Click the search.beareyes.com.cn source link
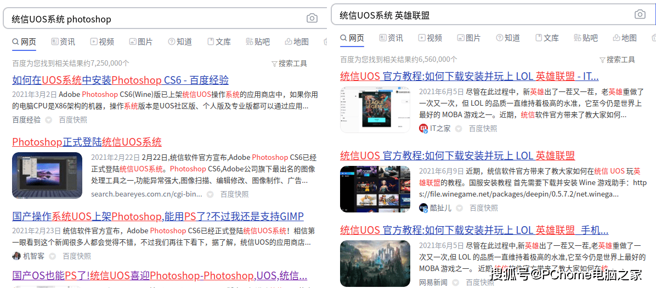Screen dimensions: 656x288 click(x=146, y=194)
